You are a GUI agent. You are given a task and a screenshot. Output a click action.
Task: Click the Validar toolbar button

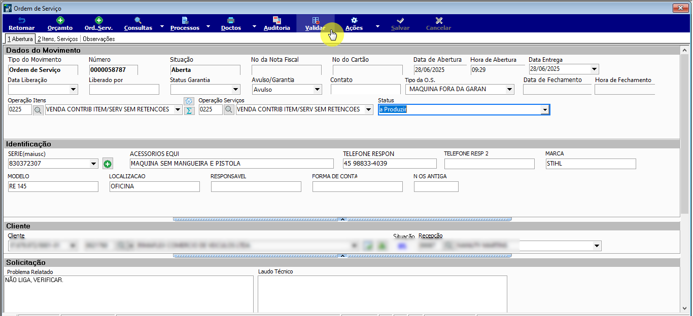tap(315, 24)
